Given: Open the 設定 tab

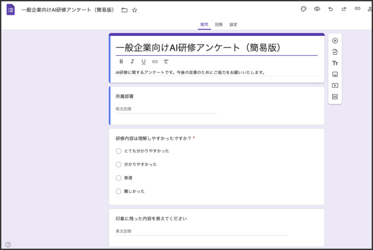Looking at the screenshot, I should tap(233, 24).
